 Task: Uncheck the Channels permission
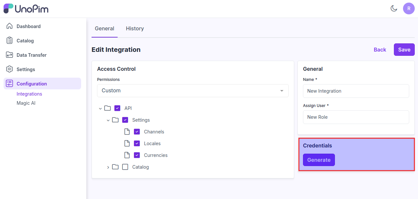[137, 131]
